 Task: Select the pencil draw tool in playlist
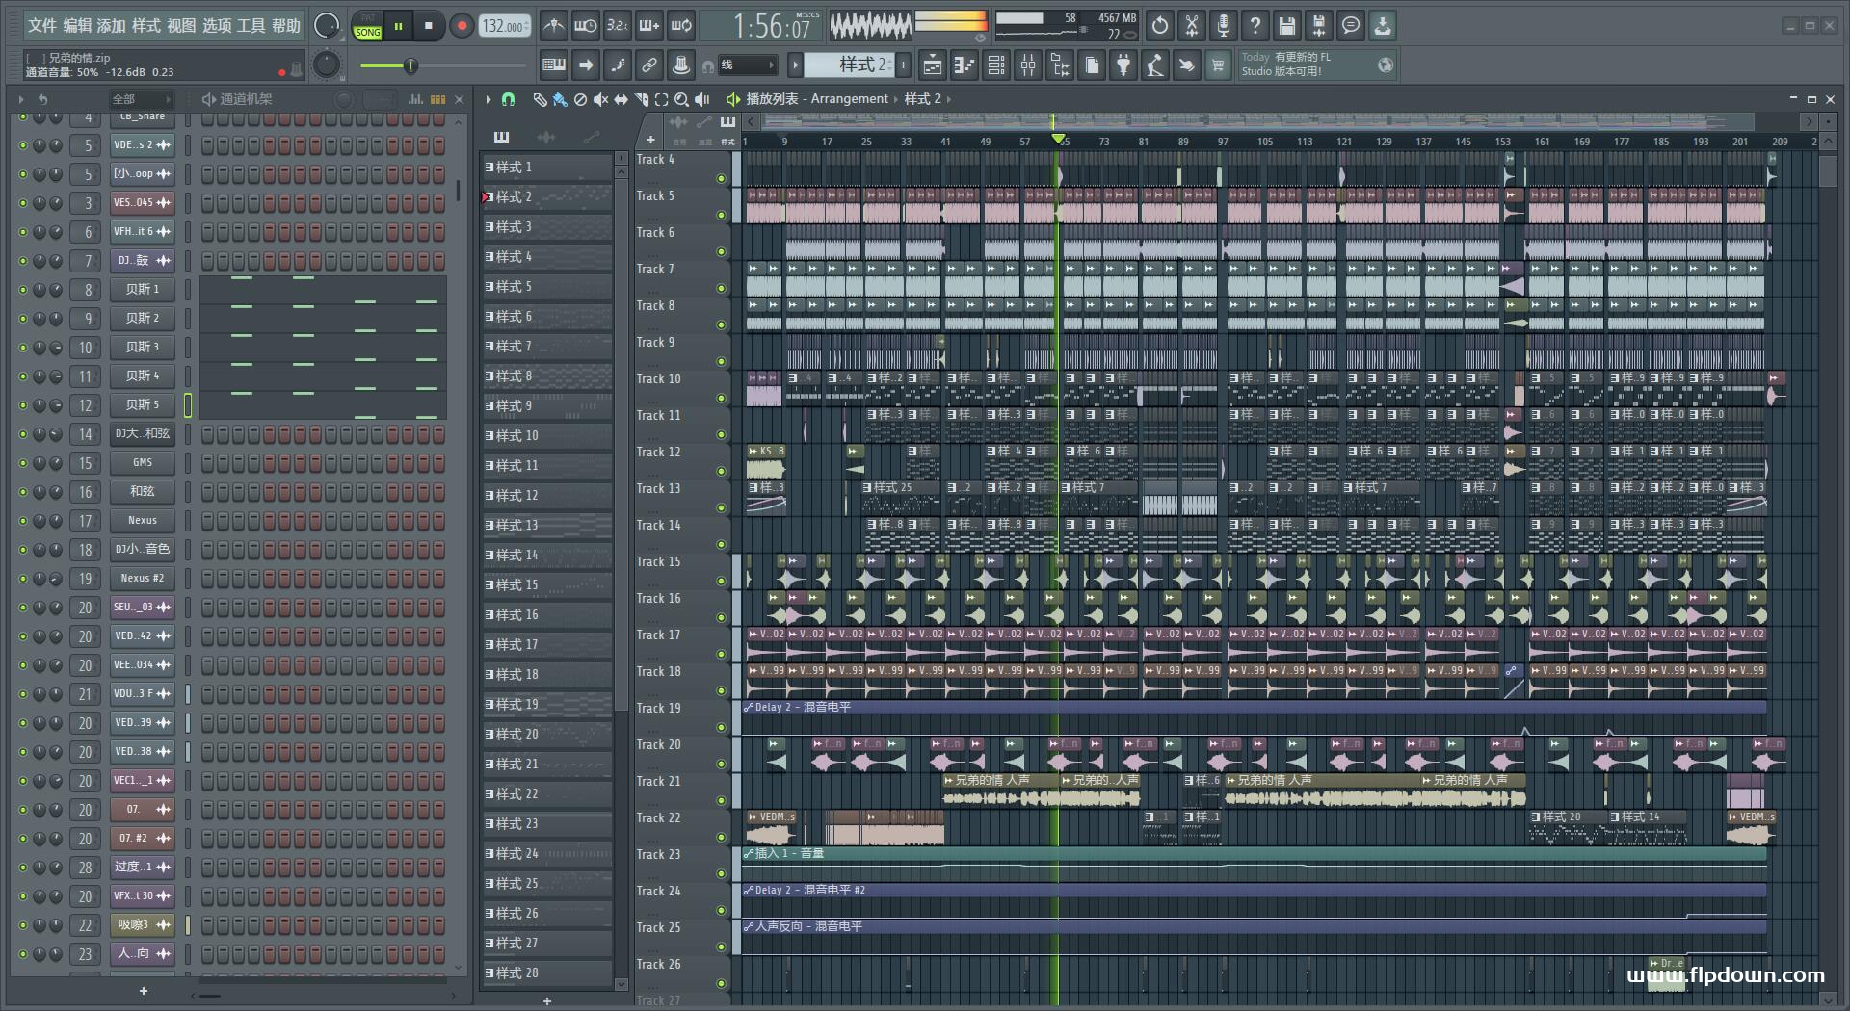tap(540, 99)
